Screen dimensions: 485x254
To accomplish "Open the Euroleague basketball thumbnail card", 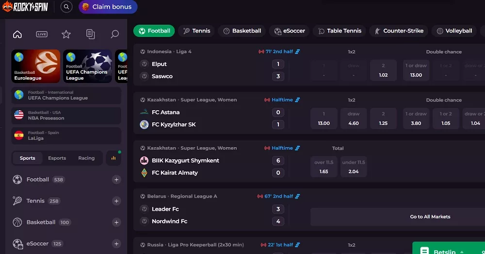I will 36,66.
